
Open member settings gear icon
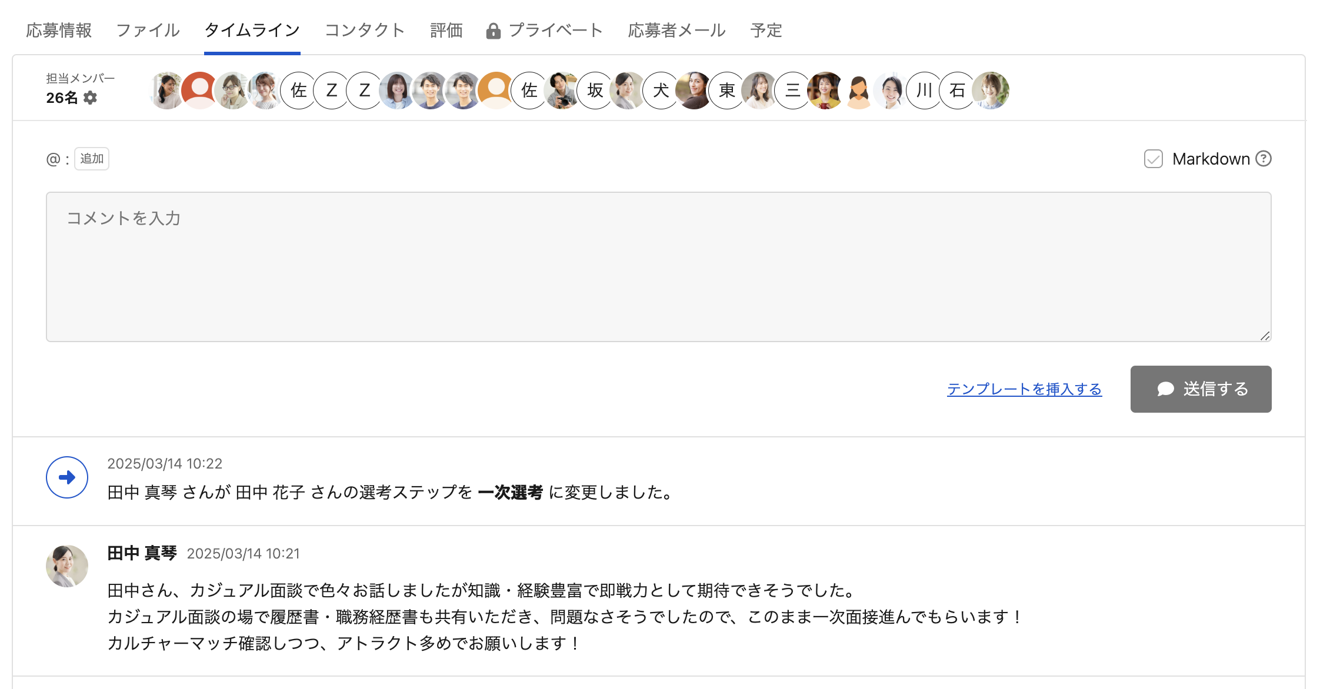coord(90,98)
